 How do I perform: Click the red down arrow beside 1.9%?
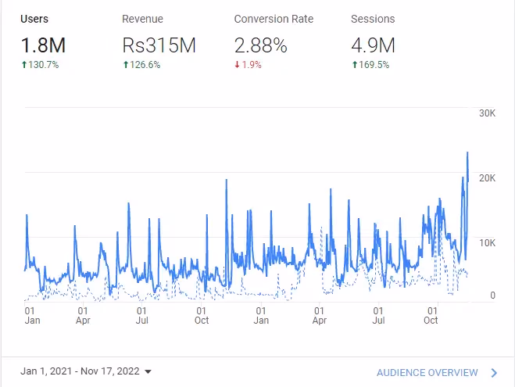tap(237, 65)
